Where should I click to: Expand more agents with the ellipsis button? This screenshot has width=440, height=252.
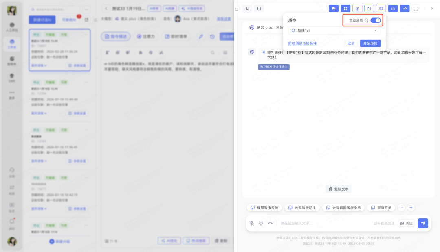(401, 208)
